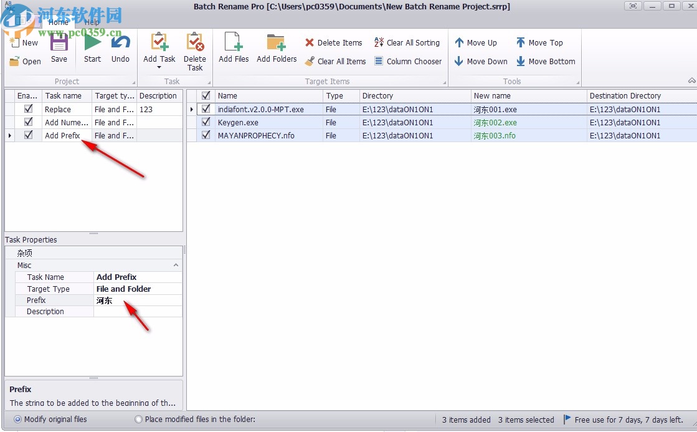The height and width of the screenshot is (432, 697).
Task: Select the Add Prefix task row
Action: pos(94,135)
